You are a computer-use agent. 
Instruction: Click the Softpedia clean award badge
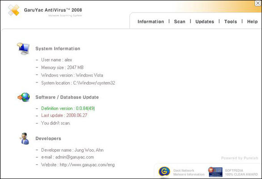coord(215,172)
